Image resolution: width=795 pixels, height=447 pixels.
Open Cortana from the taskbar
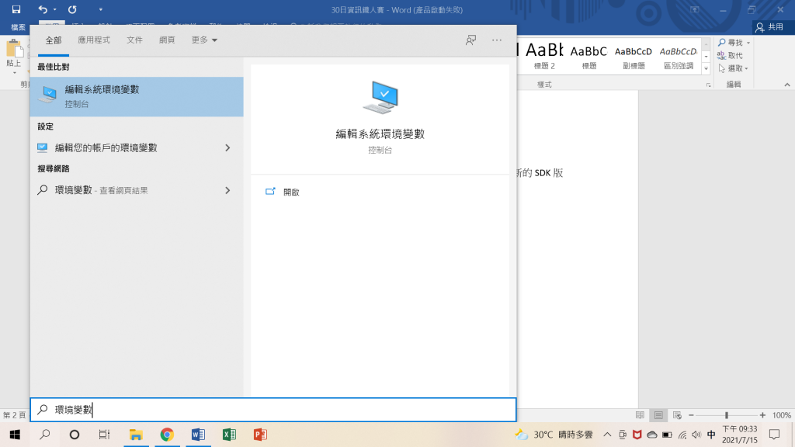75,435
